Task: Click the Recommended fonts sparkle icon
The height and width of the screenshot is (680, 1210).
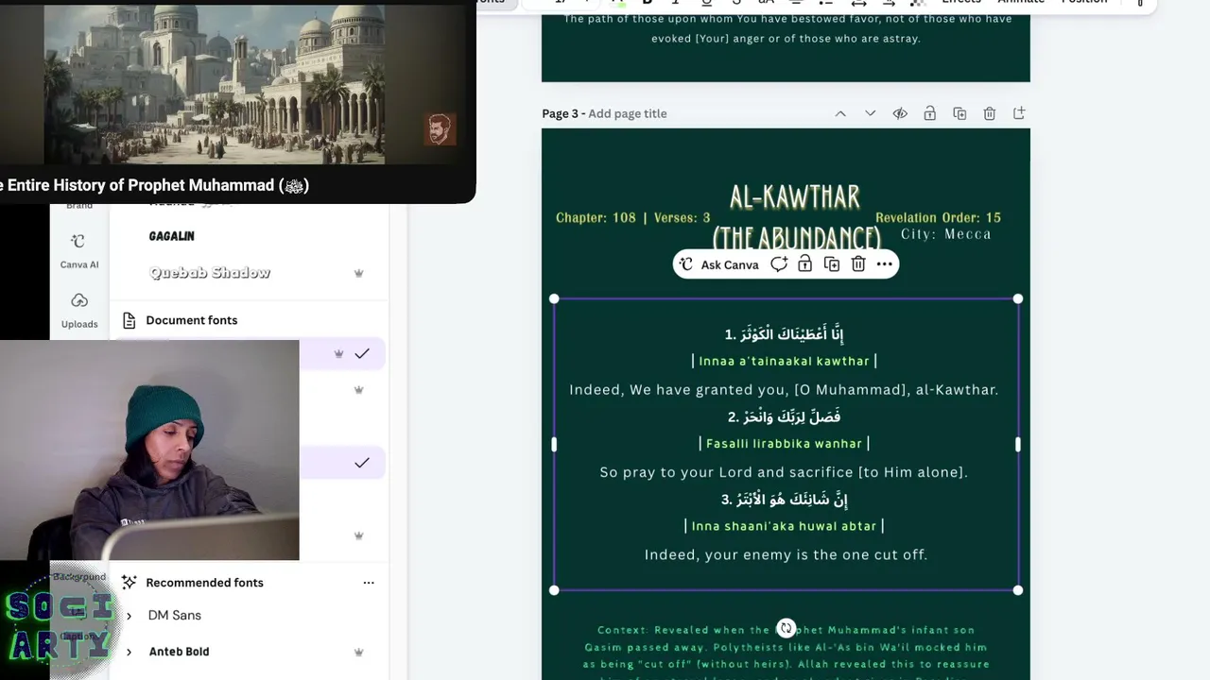Action: click(129, 583)
